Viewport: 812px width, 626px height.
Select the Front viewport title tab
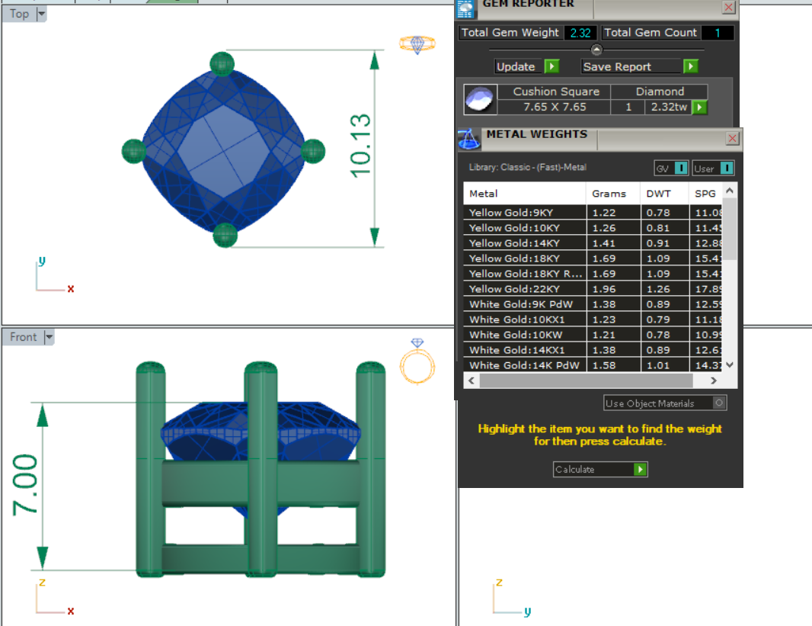click(x=23, y=337)
